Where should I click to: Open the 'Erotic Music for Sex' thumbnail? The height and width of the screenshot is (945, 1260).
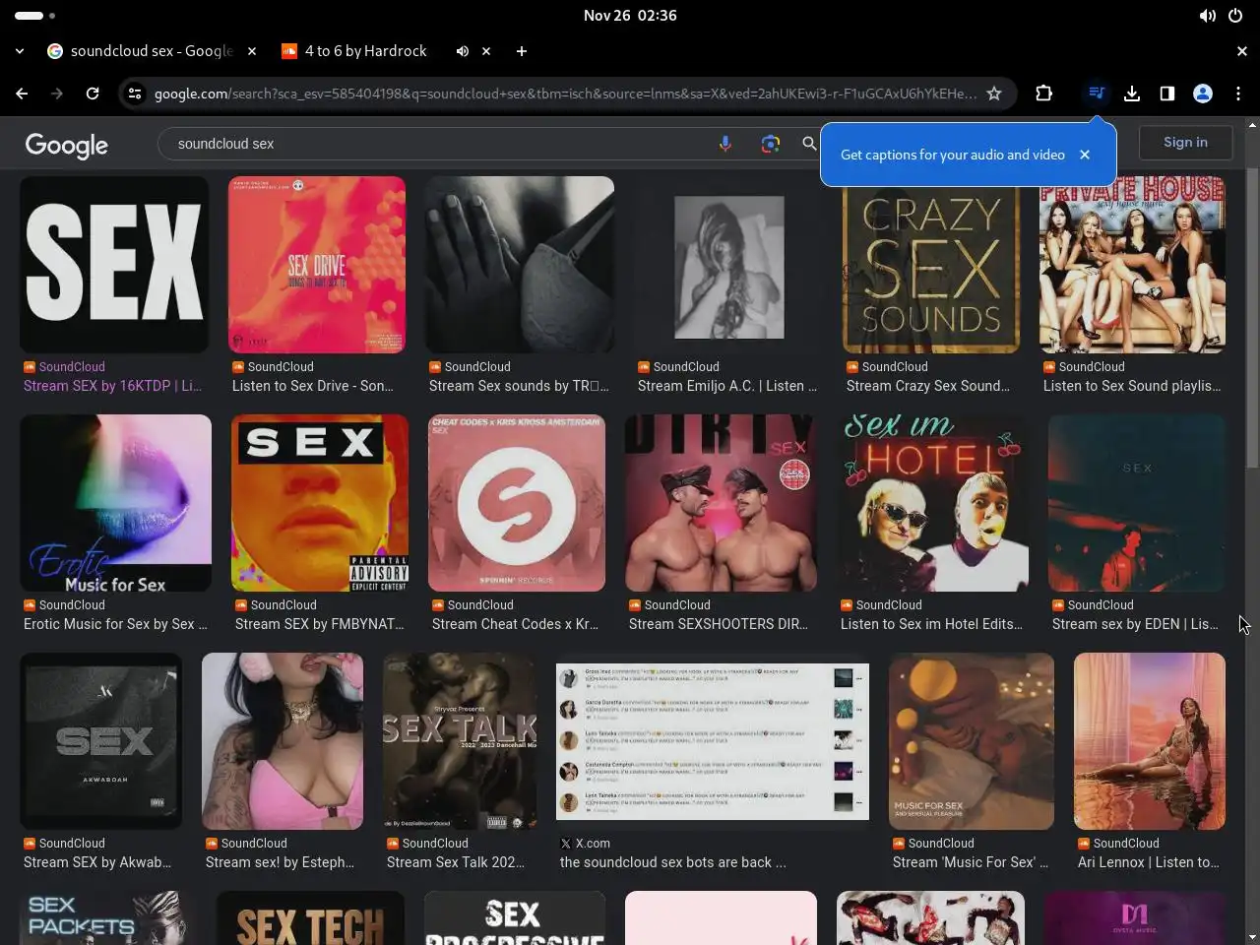[115, 503]
